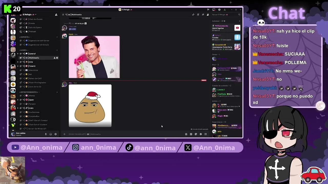Image resolution: width=328 pixels, height=184 pixels.
Task: Open the Confesiones channel
Action: [38, 112]
